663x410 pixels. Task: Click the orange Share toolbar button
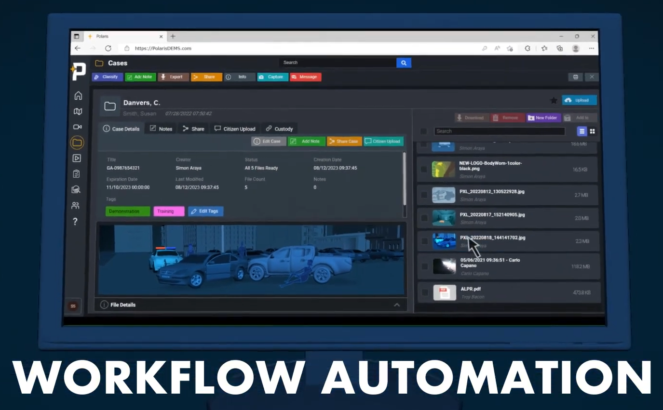206,77
